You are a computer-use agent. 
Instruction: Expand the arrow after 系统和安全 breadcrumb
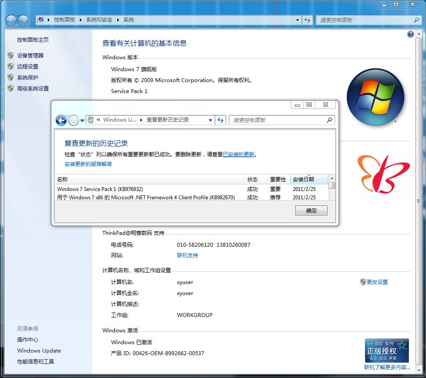tap(118, 20)
